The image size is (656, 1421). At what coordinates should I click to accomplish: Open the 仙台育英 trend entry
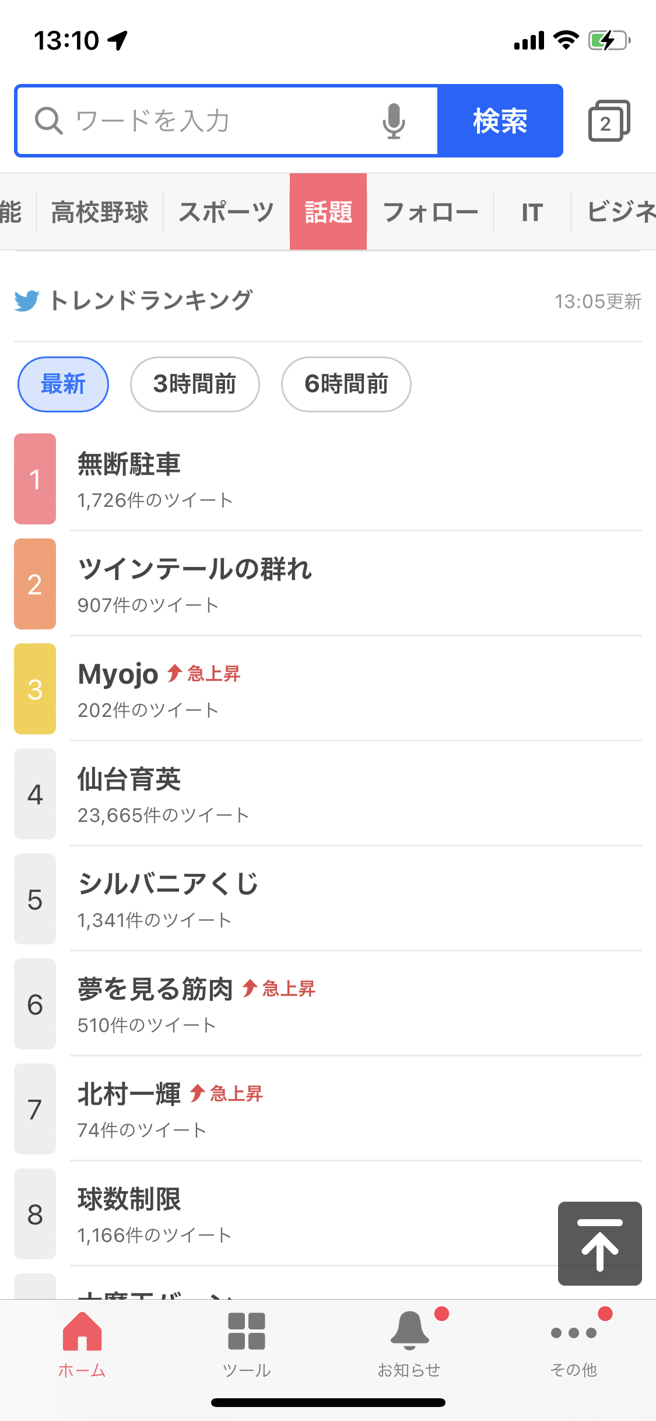click(328, 794)
